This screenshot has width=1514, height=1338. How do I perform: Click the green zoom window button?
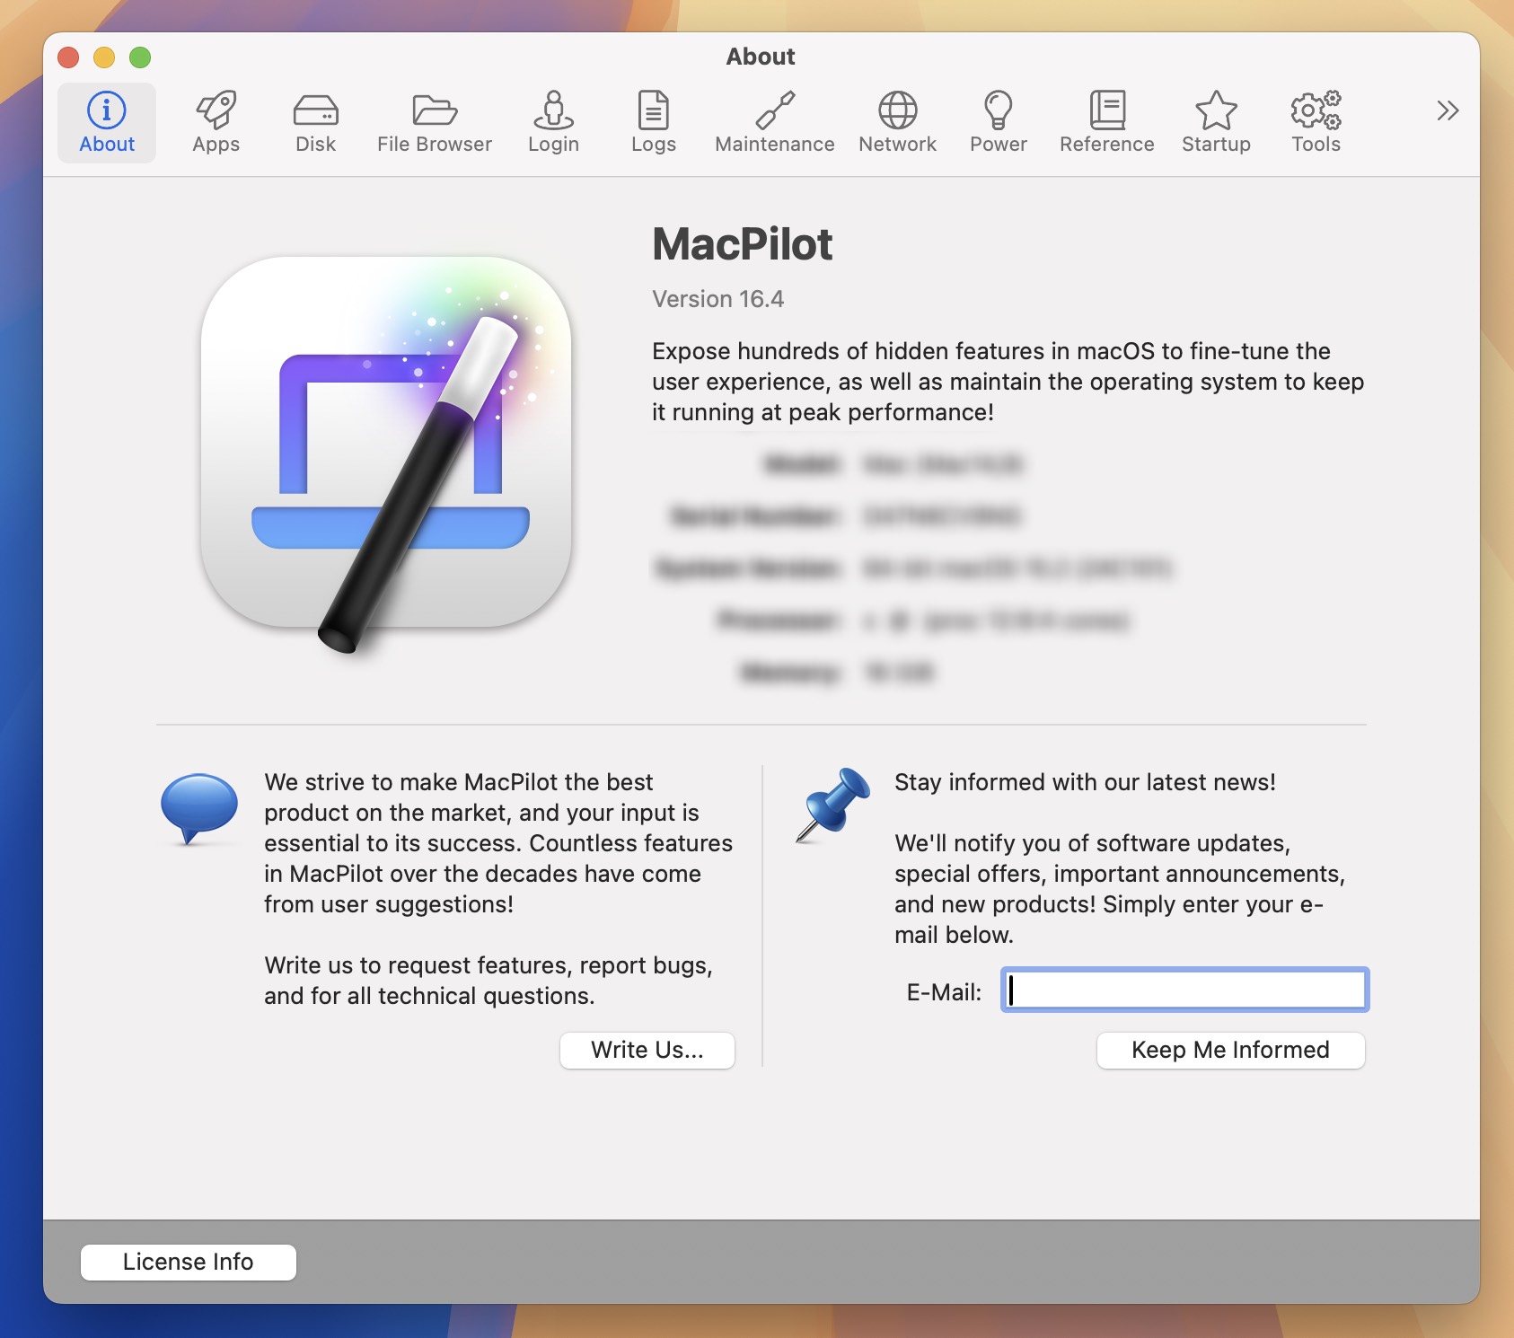click(x=140, y=57)
